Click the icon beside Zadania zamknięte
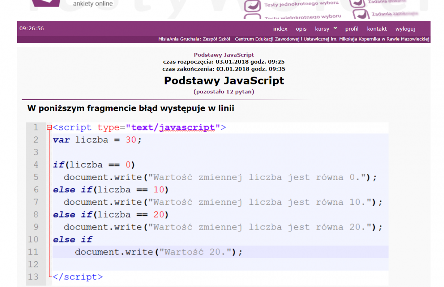The image size is (444, 287). tap(361, 14)
